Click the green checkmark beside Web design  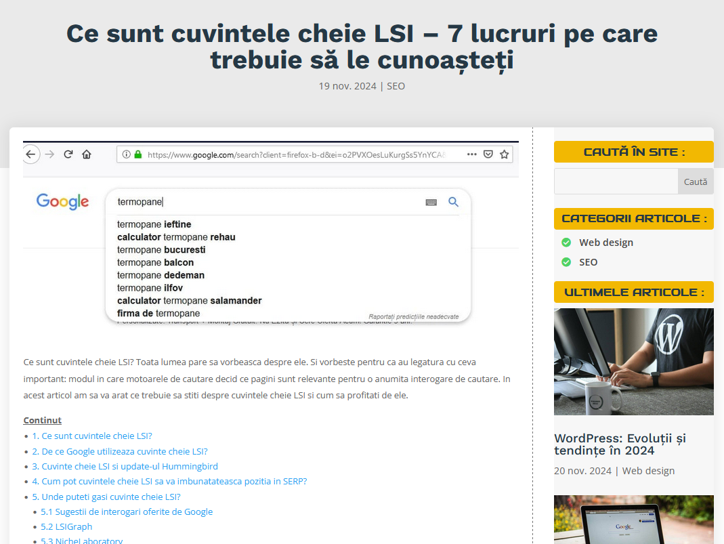pos(566,243)
